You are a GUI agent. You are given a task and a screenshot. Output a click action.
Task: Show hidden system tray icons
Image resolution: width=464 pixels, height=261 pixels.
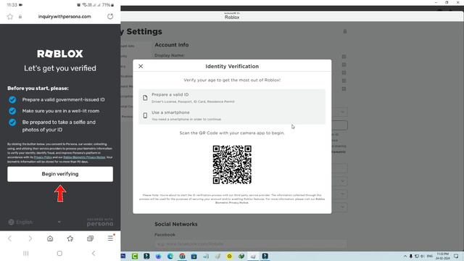[x=405, y=256]
